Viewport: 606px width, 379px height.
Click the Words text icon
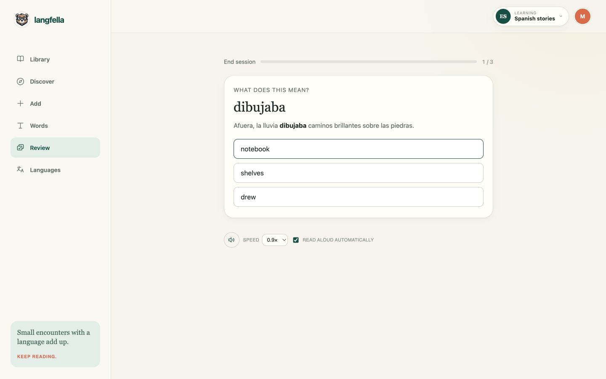click(20, 125)
